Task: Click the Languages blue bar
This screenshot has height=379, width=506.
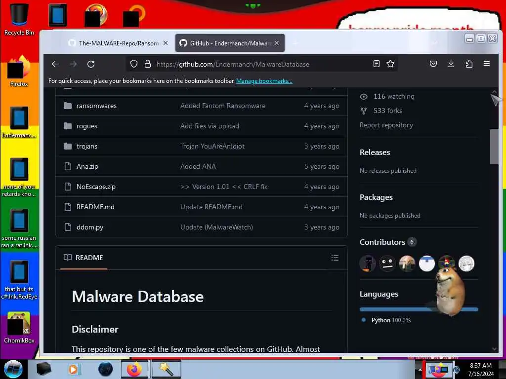Action: (419, 309)
